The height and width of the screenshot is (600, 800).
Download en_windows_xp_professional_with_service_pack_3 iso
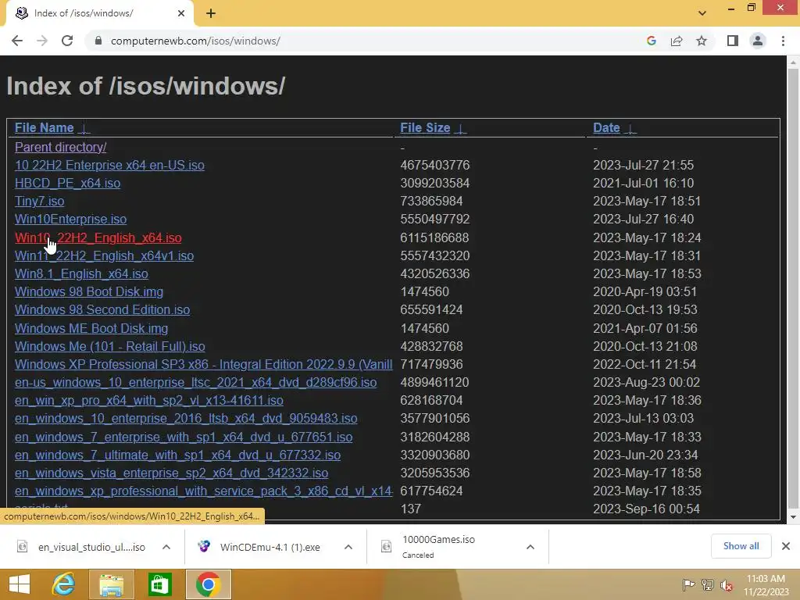click(x=204, y=491)
